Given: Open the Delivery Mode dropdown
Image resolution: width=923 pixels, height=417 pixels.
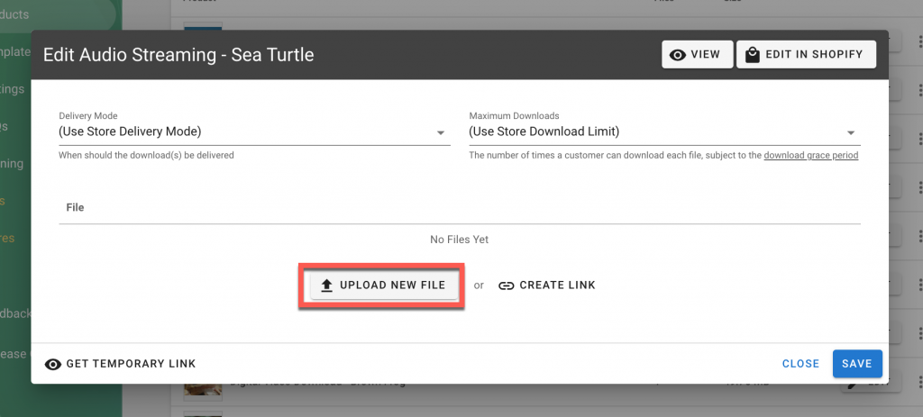Looking at the screenshot, I should [254, 132].
